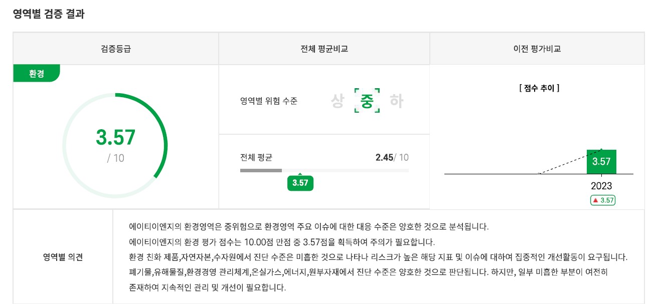Click the circular score gauge 3.57
Image resolution: width=657 pixels, height=304 pixels.
pyautogui.click(x=115, y=145)
